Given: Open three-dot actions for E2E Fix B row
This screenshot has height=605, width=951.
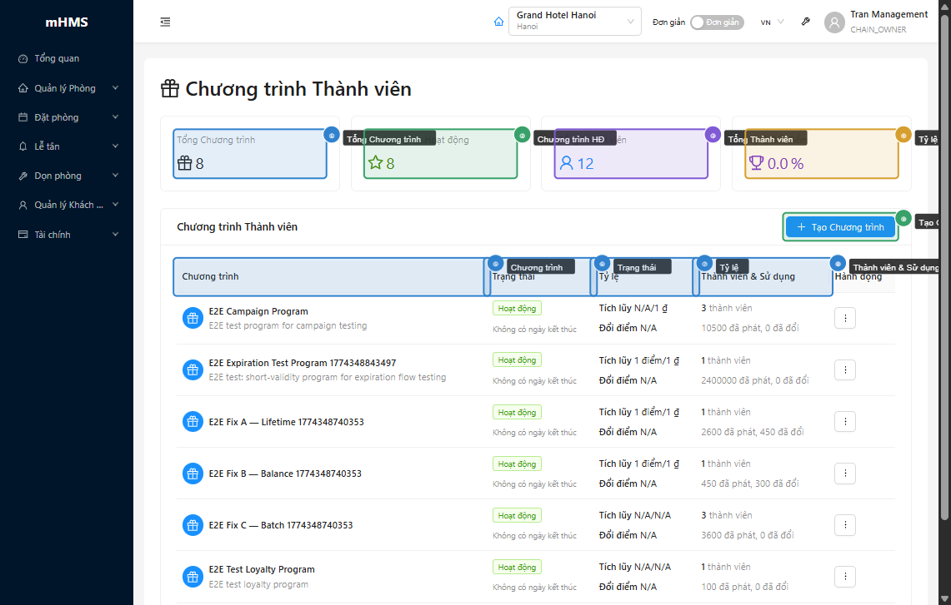Looking at the screenshot, I should click(844, 474).
